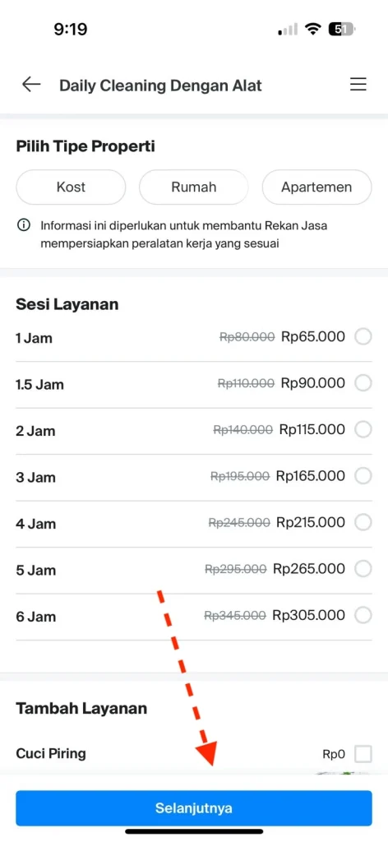
Task: Pick the 6 Jam Rp305.000 radio button
Action: coord(363,615)
